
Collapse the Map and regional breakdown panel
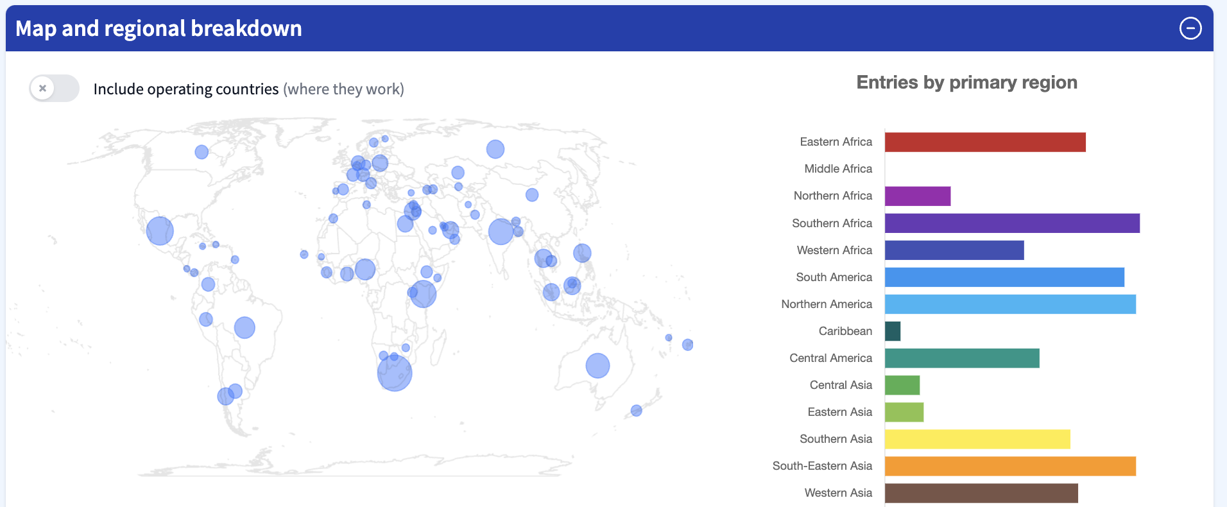[x=1190, y=28]
